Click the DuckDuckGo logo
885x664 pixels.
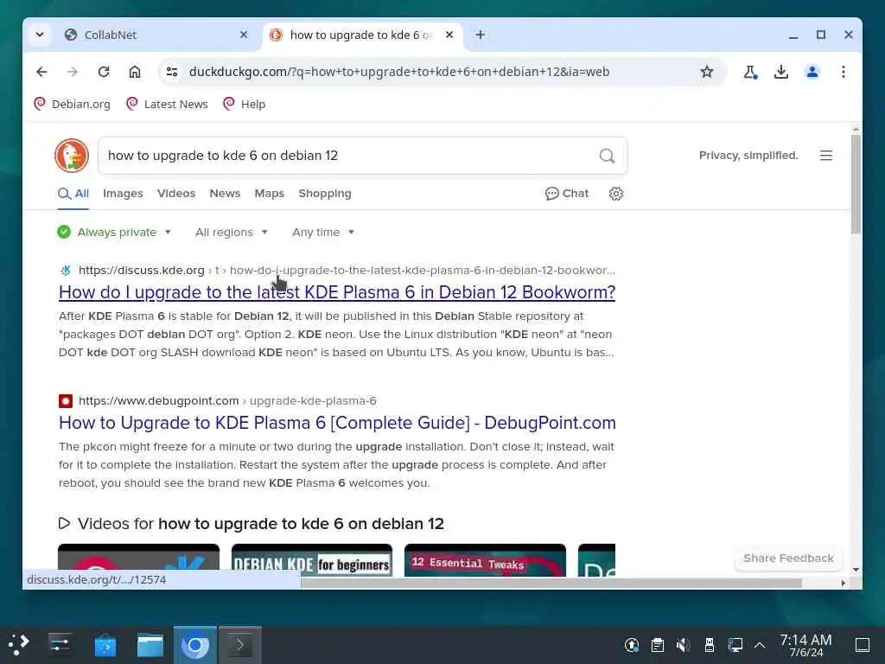(x=72, y=156)
